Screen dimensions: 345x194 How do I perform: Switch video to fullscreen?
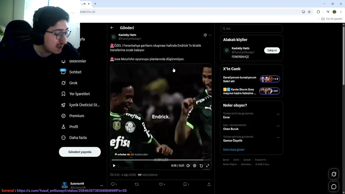click(x=208, y=166)
